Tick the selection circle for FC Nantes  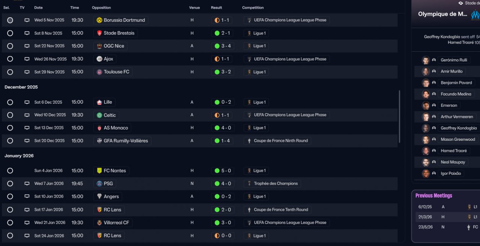10,171
